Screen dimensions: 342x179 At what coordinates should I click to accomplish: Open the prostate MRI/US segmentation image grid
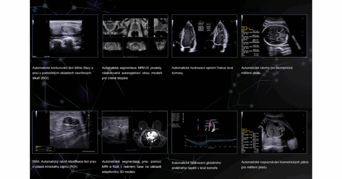click(135, 36)
